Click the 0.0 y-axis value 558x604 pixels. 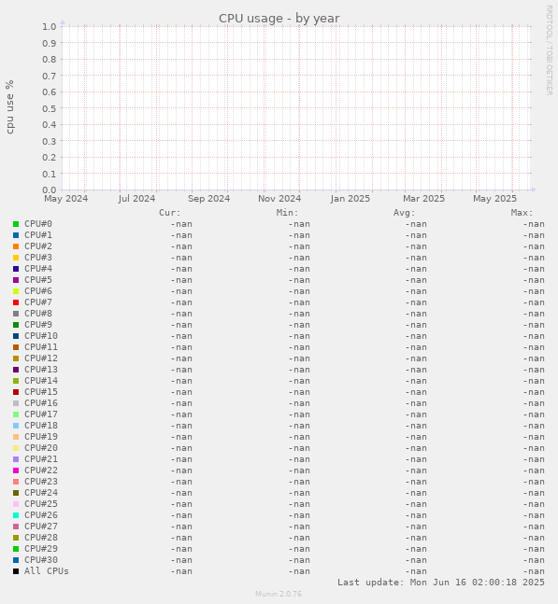coord(50,190)
